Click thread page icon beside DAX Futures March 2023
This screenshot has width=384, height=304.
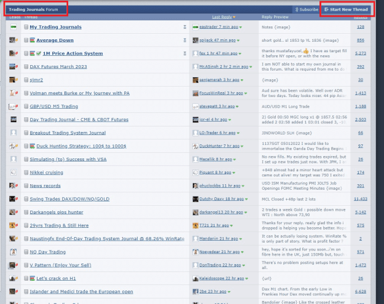point(26,66)
